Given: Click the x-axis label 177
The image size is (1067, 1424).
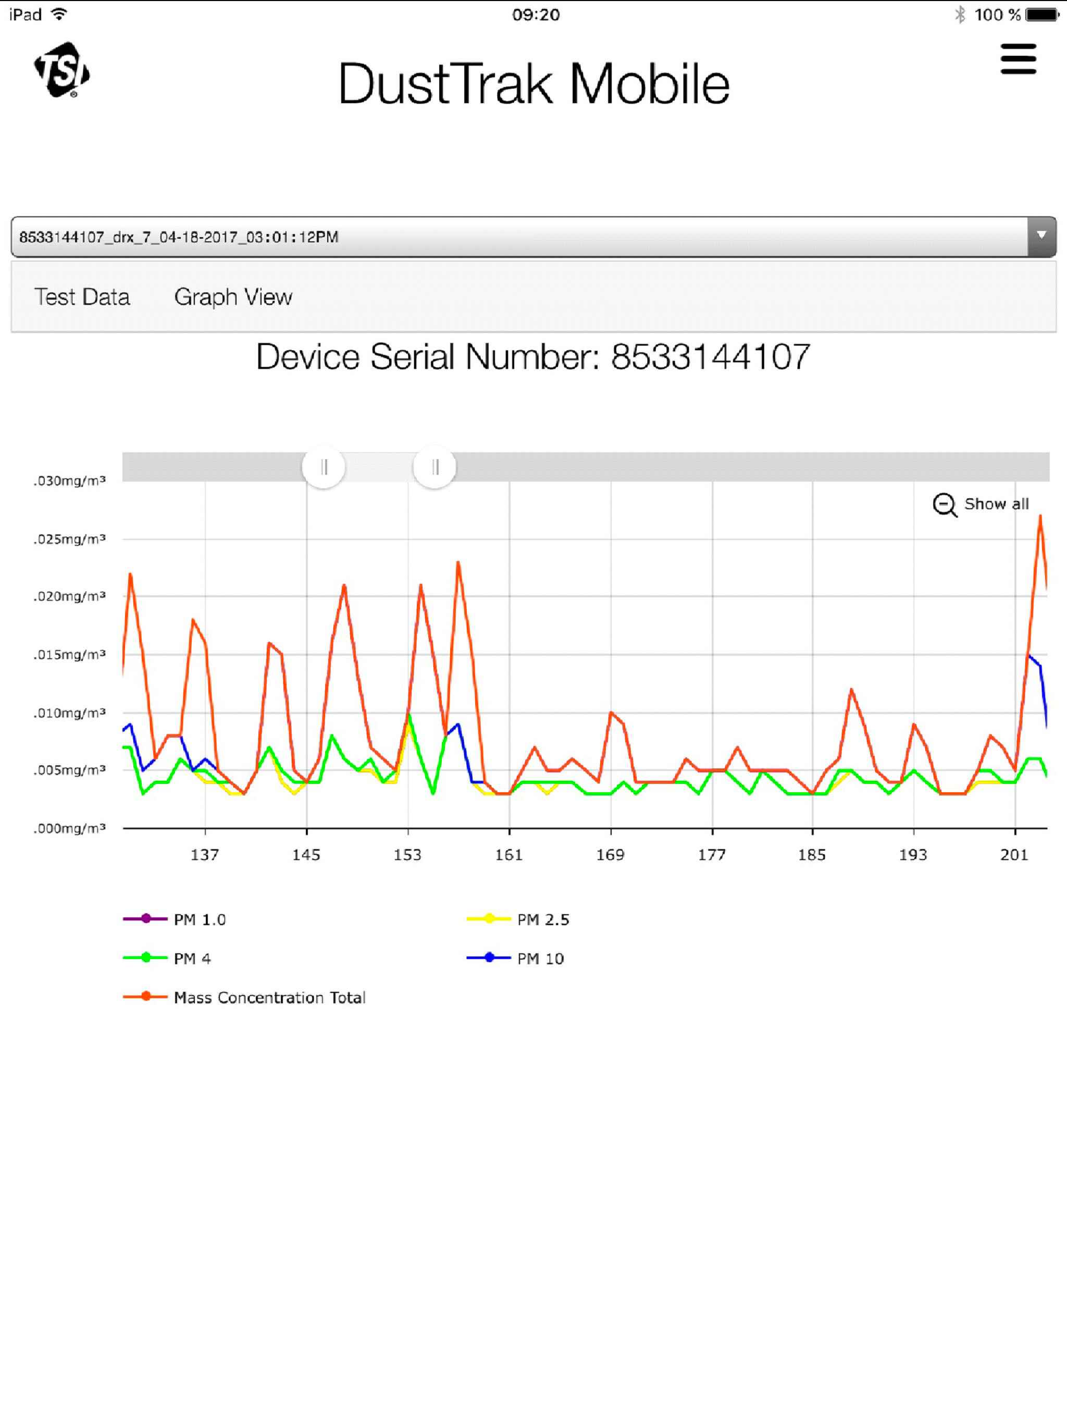Looking at the screenshot, I should tap(712, 855).
